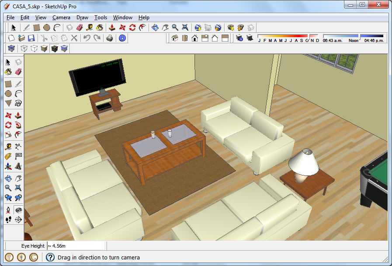Open the View menu
This screenshot has height=266, width=392.
click(x=41, y=17)
